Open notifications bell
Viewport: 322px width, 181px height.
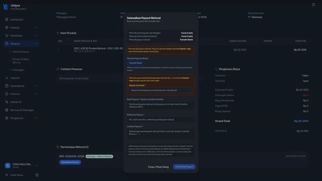pyautogui.click(x=313, y=4)
